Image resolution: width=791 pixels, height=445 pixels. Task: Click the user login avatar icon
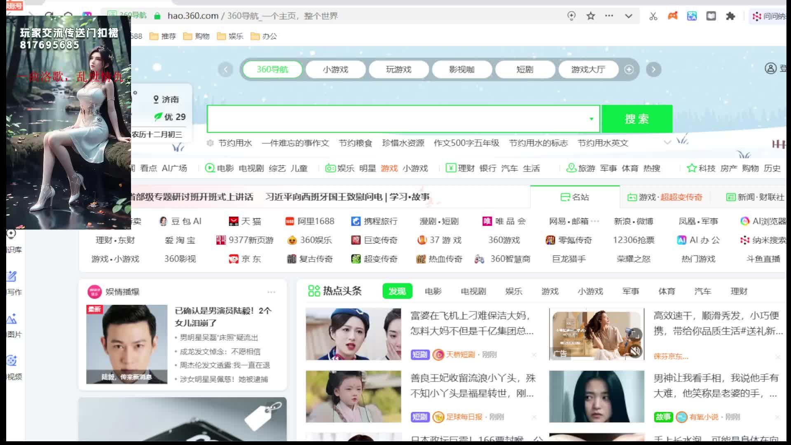click(x=770, y=68)
